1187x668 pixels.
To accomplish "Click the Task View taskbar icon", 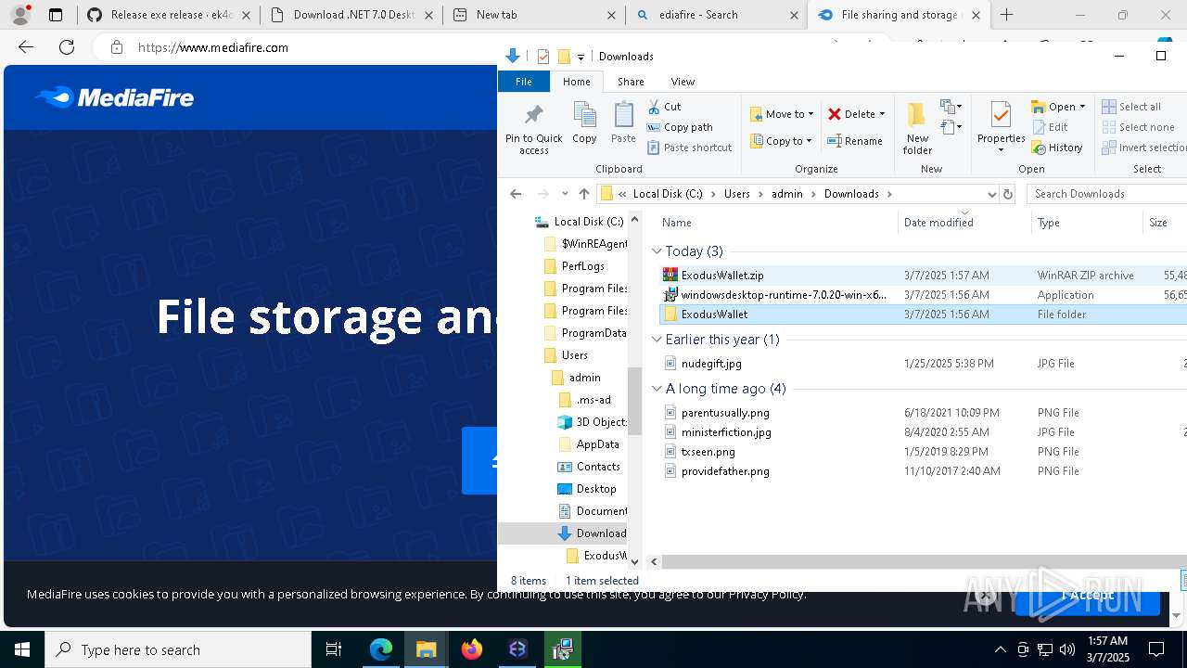I will tap(334, 649).
